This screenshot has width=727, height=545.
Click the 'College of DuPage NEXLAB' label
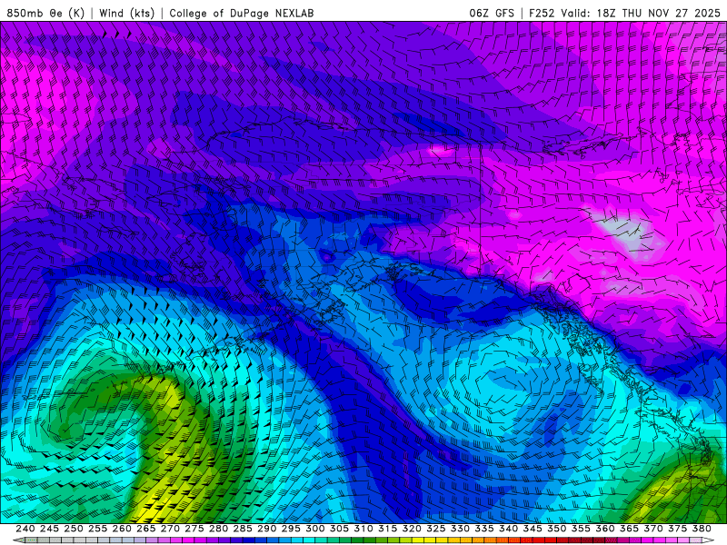242,13
